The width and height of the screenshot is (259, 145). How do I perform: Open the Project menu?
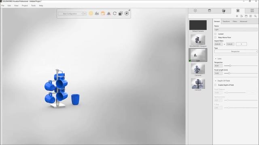click(x=25, y=6)
